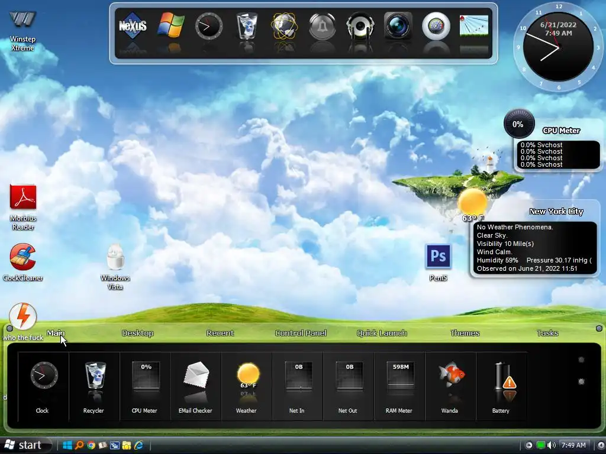Click the Humidity 59% weather line
This screenshot has width=606, height=454.
tap(497, 260)
